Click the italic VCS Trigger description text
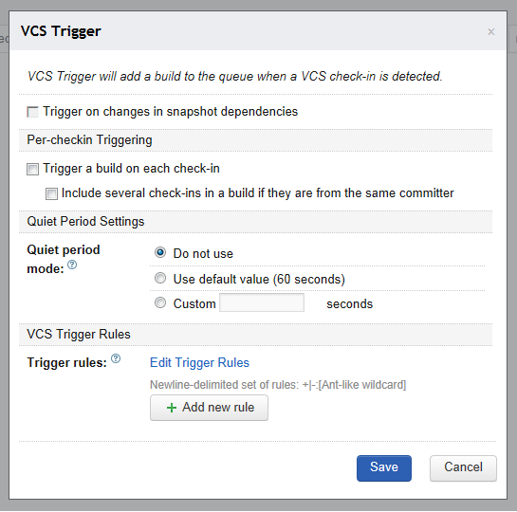Viewport: 517px width, 512px height. pyautogui.click(x=234, y=77)
